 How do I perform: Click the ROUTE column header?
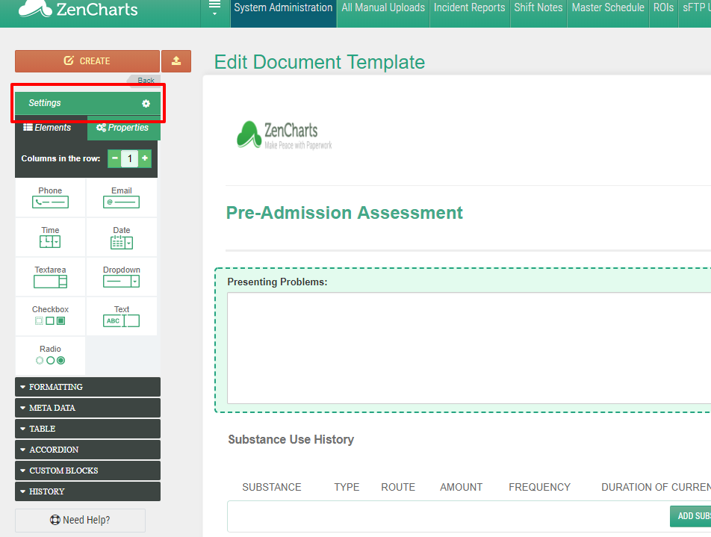[x=397, y=487]
